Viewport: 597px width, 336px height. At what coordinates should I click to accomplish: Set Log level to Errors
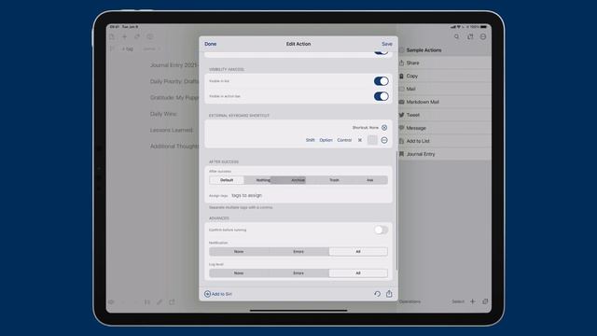pos(298,273)
